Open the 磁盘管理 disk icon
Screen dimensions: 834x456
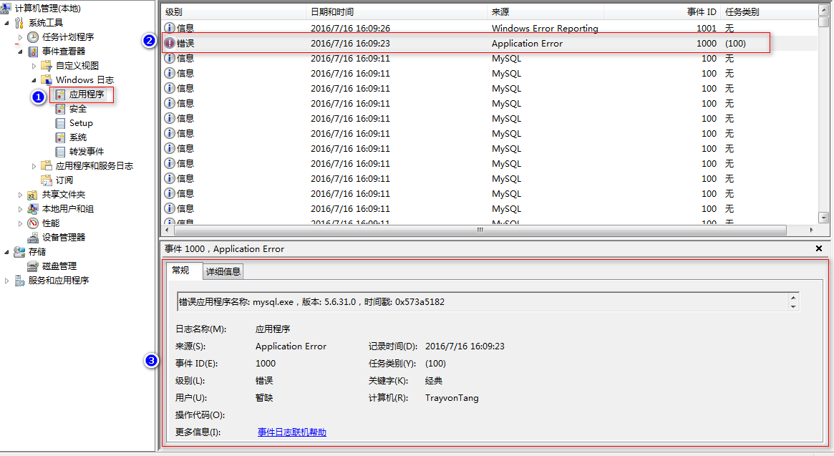click(33, 266)
